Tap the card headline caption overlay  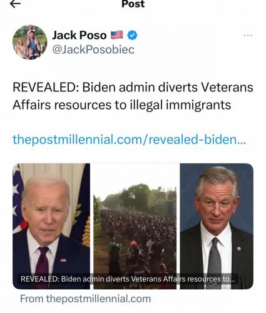tap(128, 279)
